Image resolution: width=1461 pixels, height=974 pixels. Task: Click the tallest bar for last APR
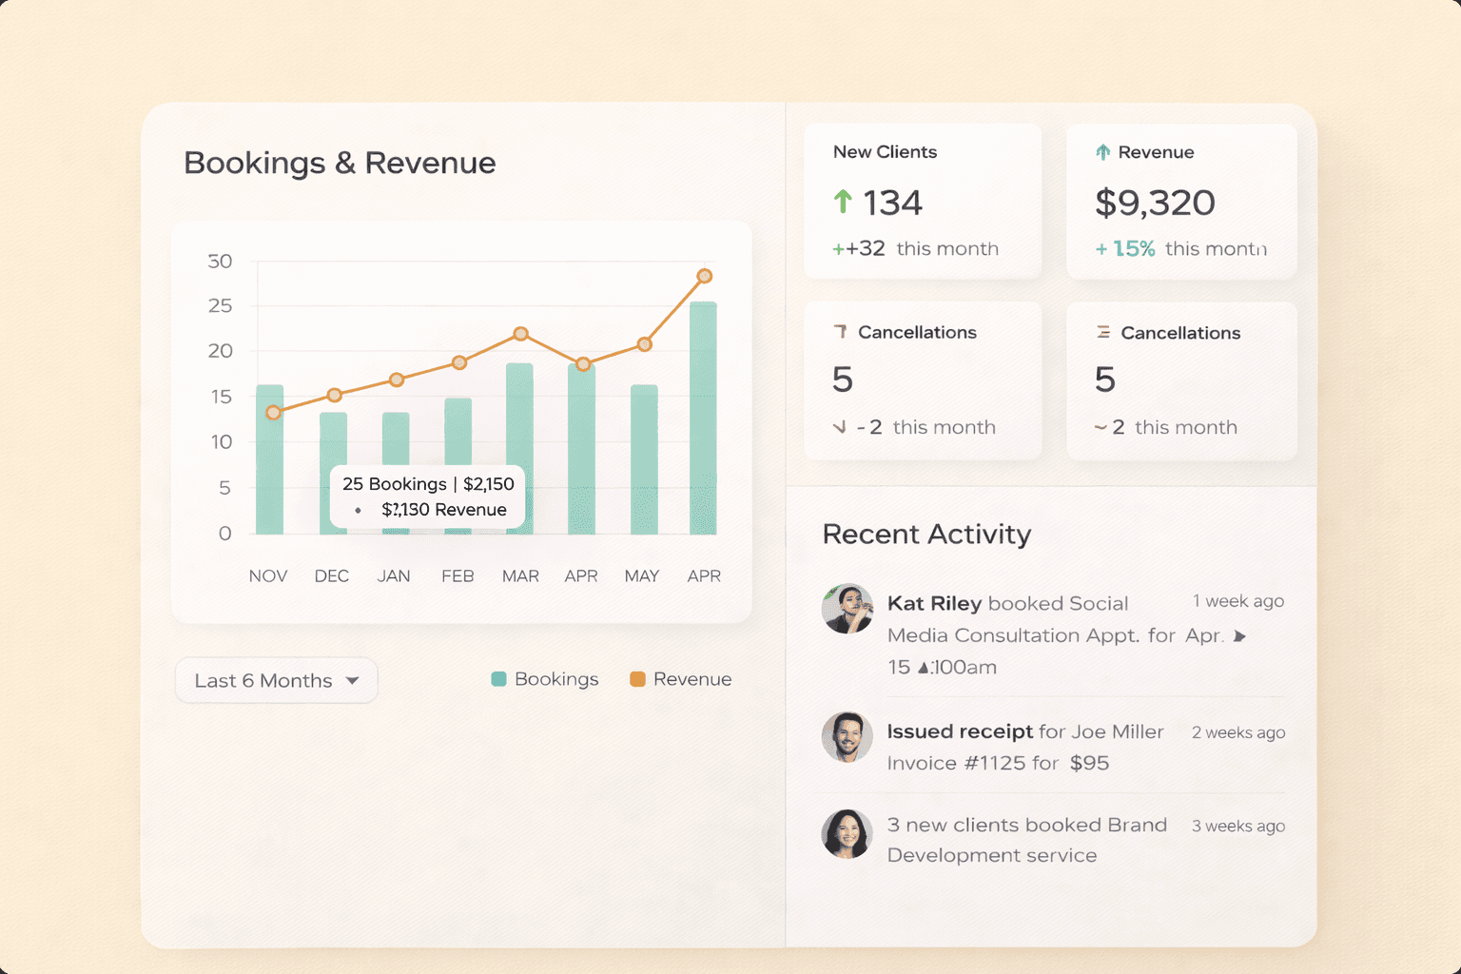click(x=703, y=419)
